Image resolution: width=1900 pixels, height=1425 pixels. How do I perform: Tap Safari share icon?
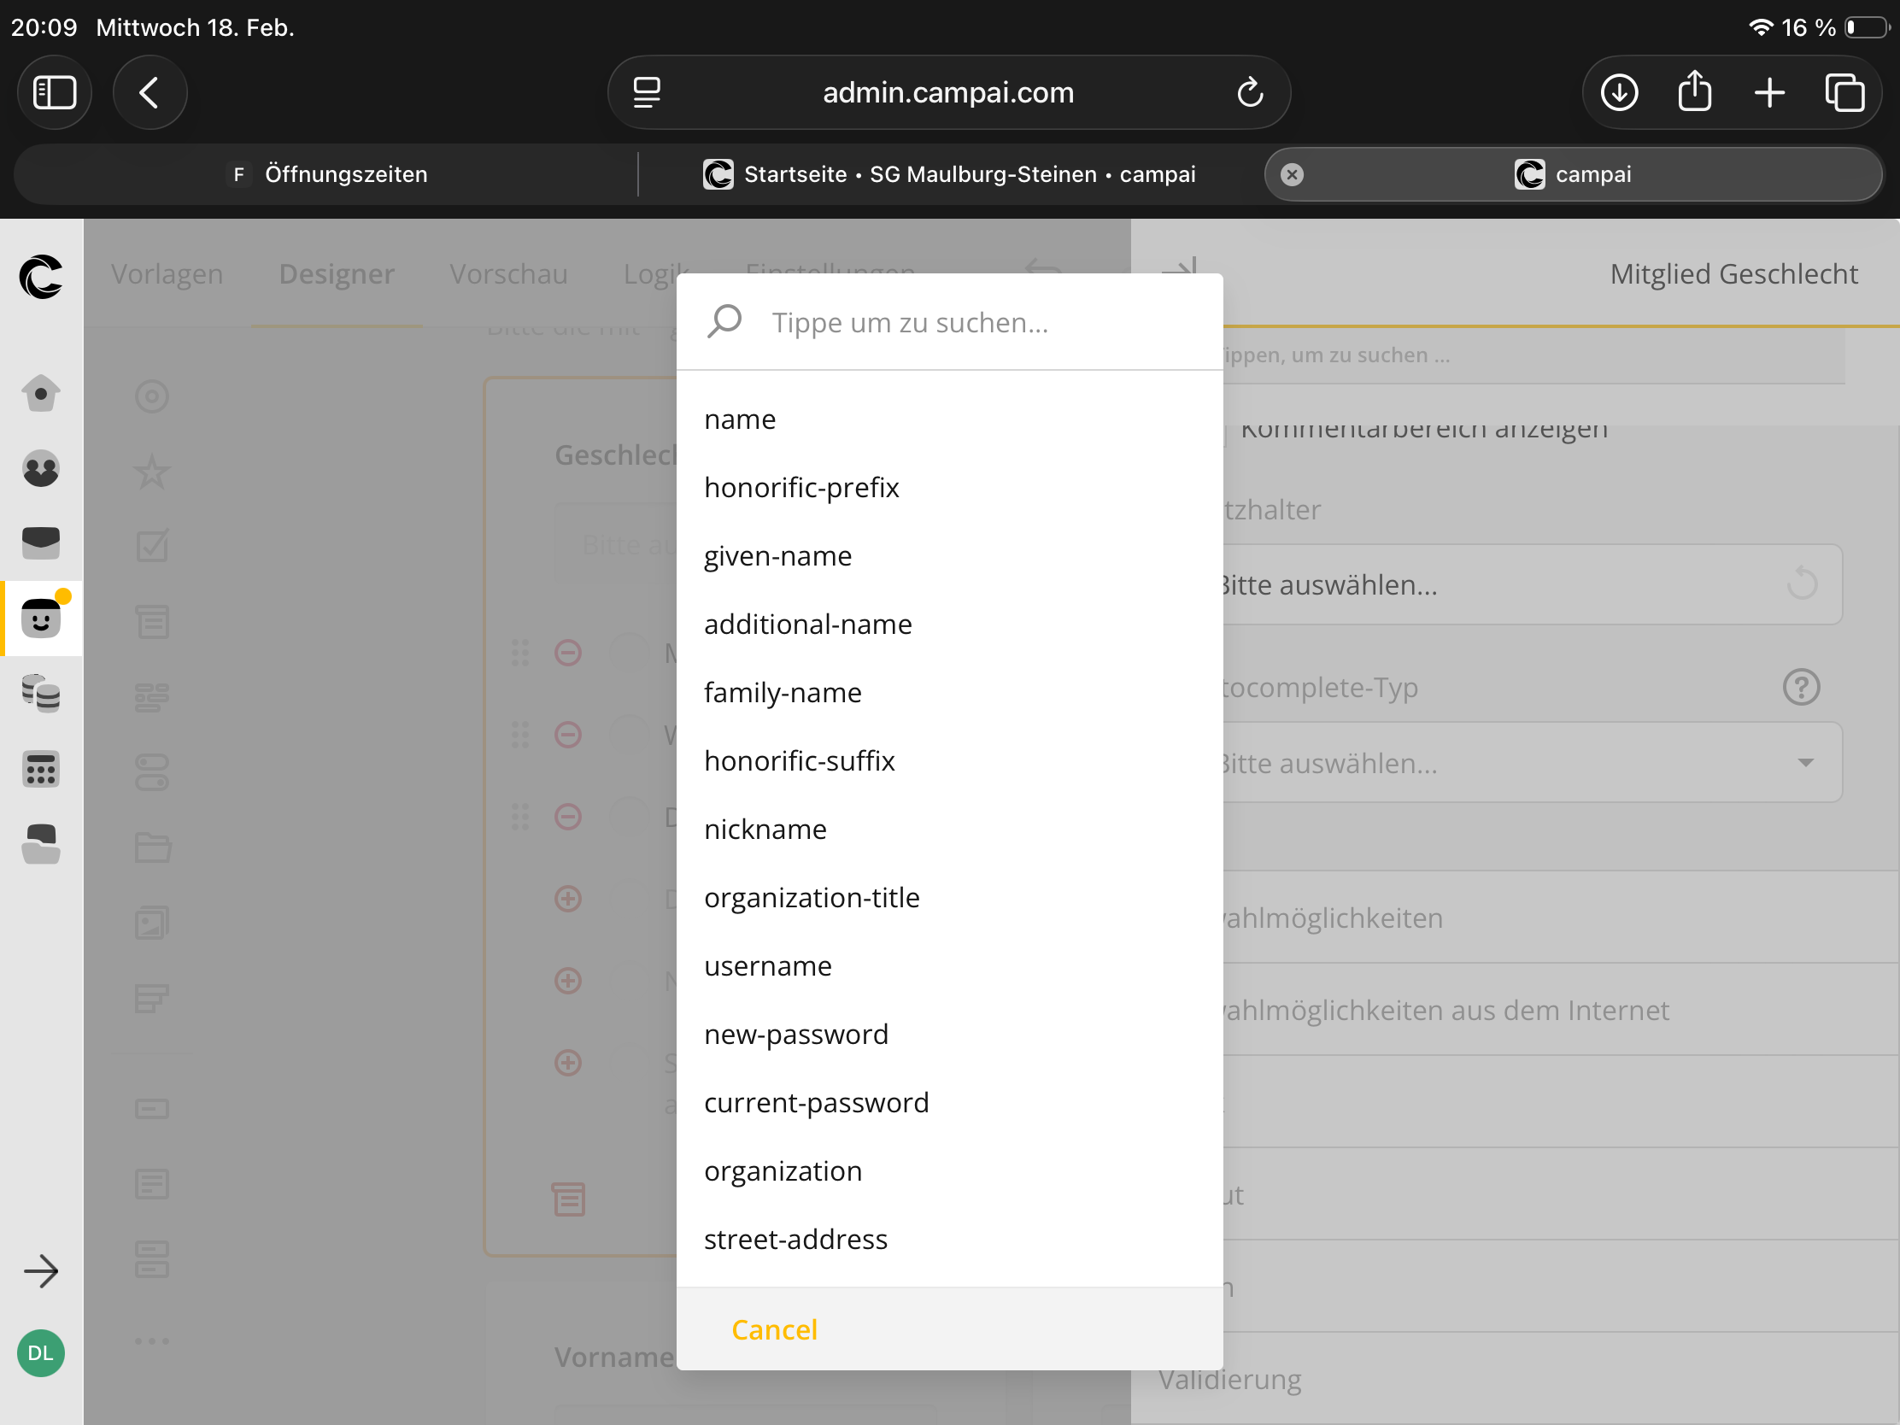point(1694,93)
